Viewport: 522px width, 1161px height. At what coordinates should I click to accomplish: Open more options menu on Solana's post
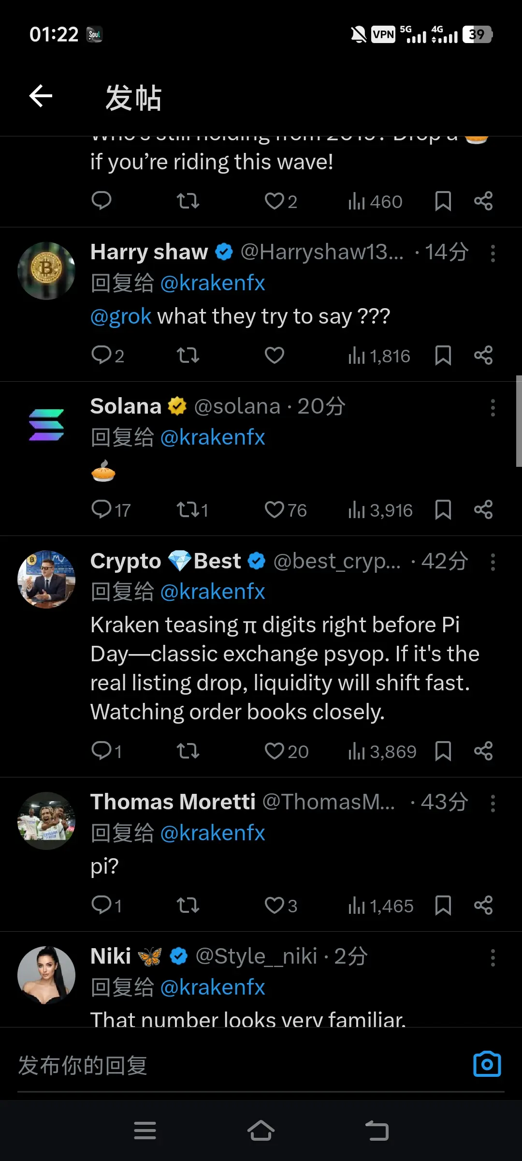[493, 407]
